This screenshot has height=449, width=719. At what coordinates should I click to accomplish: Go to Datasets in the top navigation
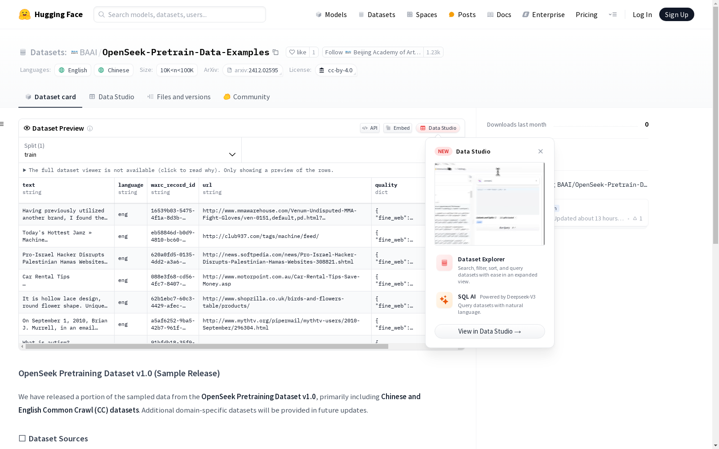point(377,14)
